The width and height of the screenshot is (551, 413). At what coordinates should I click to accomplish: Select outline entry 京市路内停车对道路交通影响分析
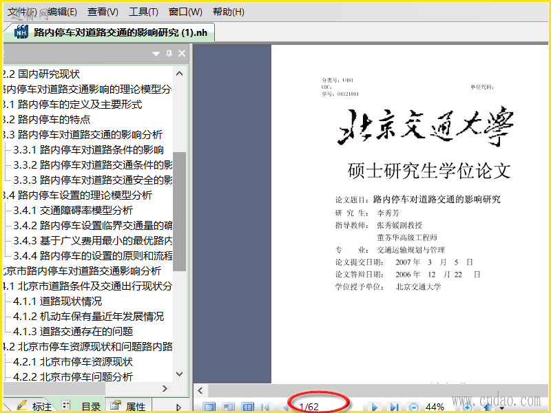pyautogui.click(x=82, y=271)
